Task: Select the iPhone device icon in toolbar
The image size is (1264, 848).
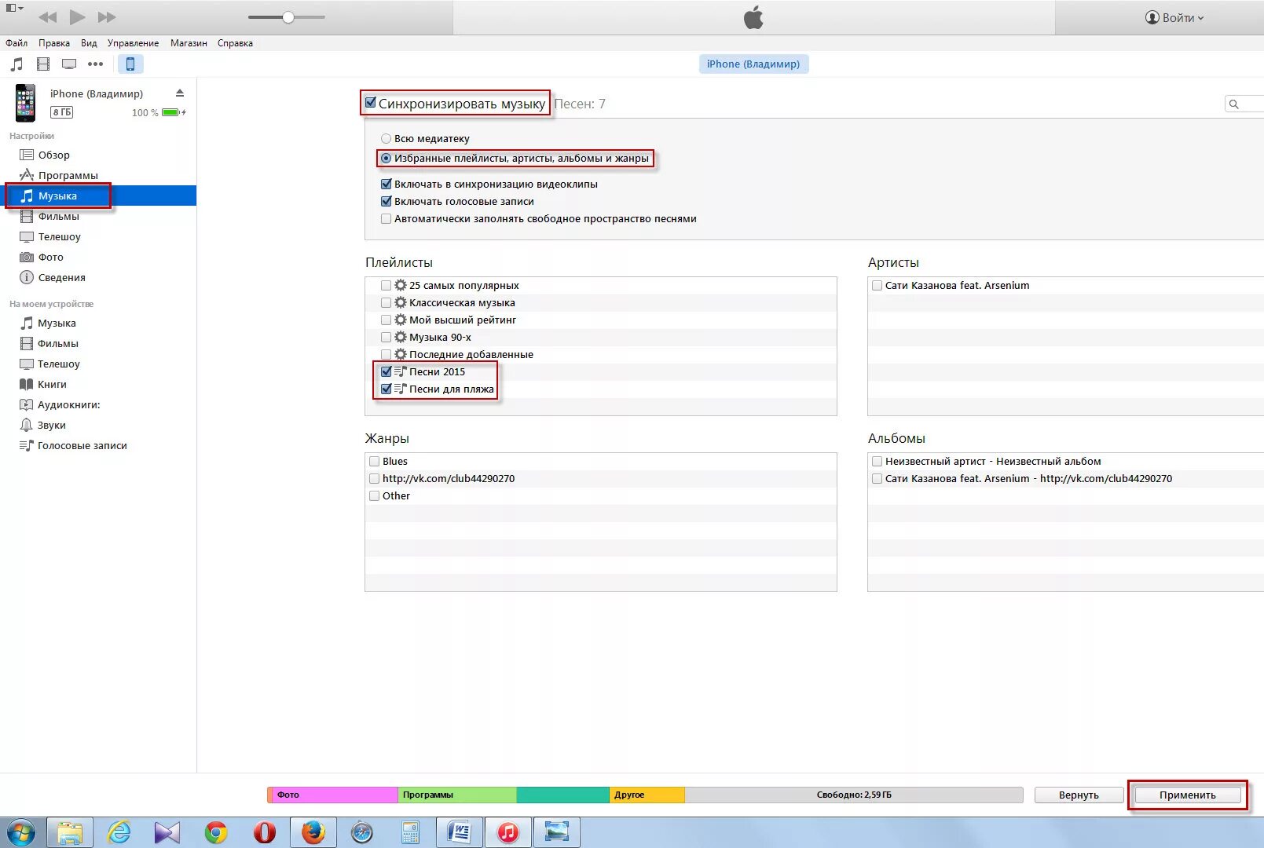Action: point(130,64)
